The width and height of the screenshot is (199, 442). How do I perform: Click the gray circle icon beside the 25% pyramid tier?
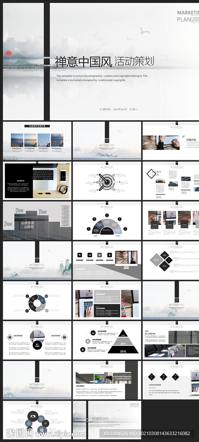87,341
